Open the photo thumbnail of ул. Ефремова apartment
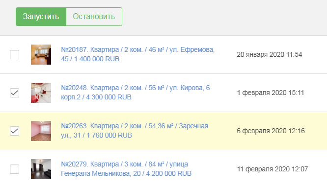 click(x=41, y=54)
